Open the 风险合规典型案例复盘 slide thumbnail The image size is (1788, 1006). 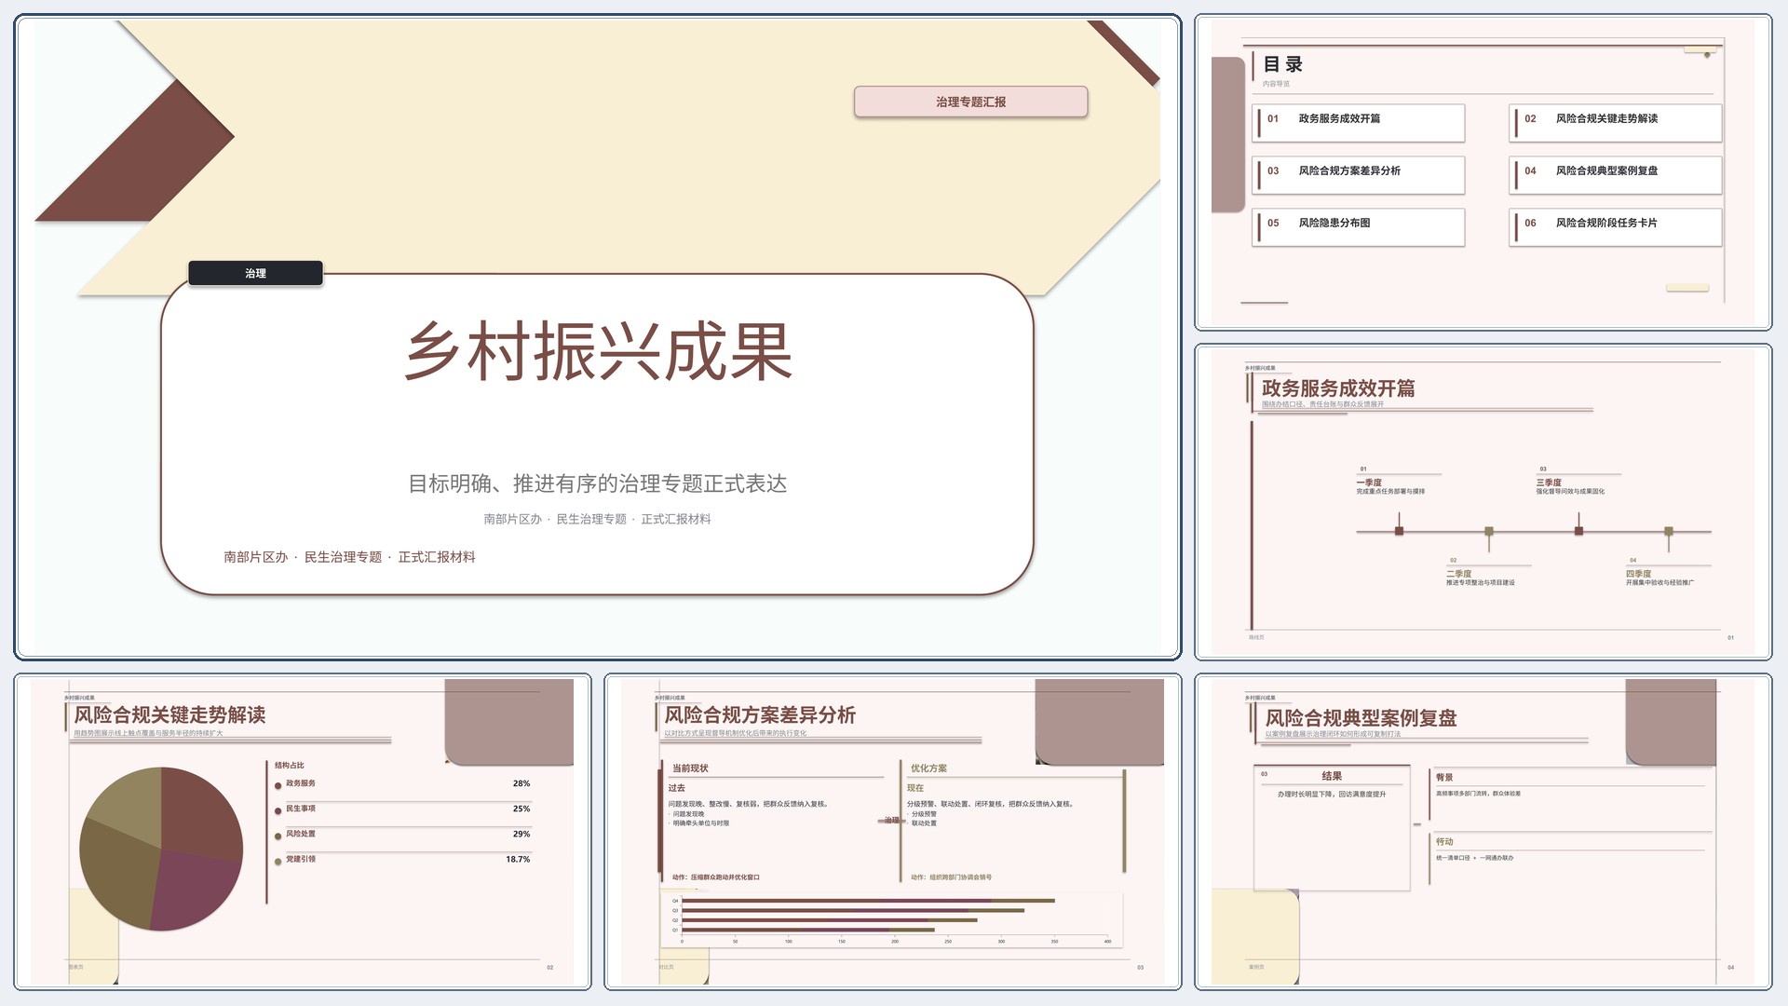coord(1483,832)
